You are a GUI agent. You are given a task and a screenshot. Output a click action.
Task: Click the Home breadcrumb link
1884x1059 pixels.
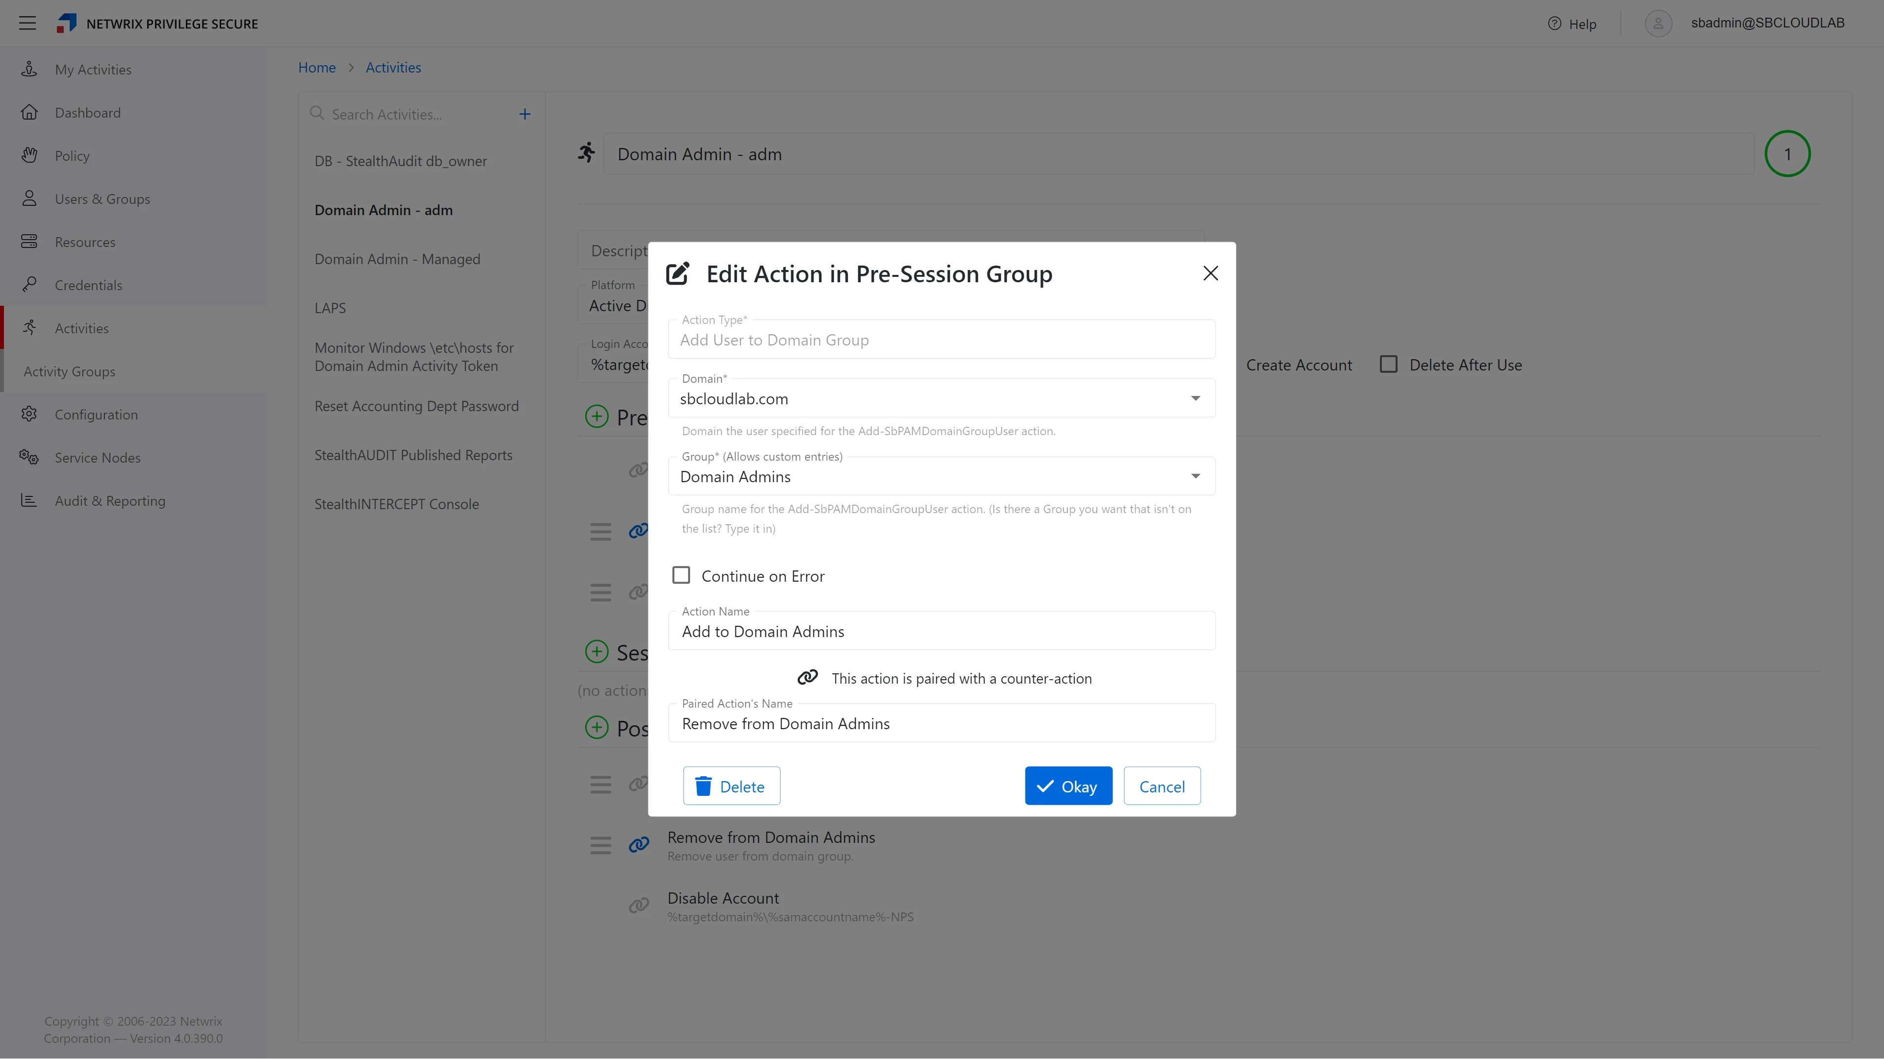coord(317,67)
